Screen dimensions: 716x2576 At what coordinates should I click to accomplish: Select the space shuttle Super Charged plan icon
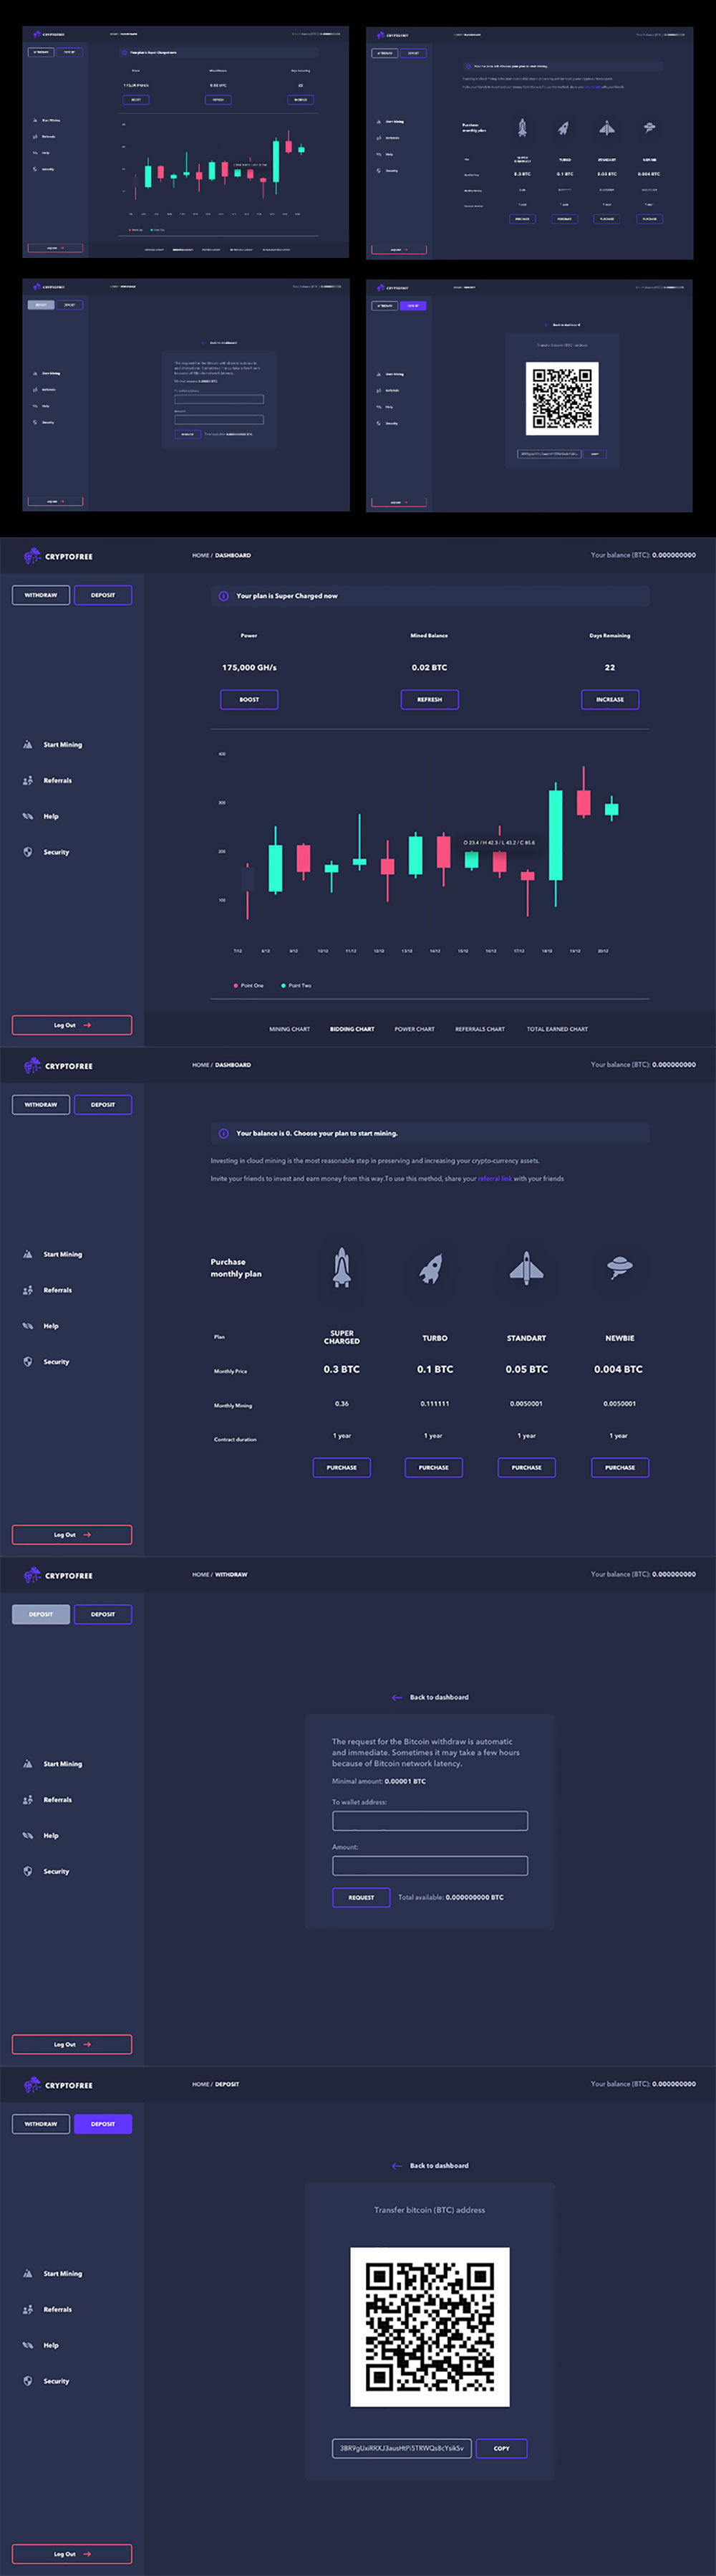342,1267
